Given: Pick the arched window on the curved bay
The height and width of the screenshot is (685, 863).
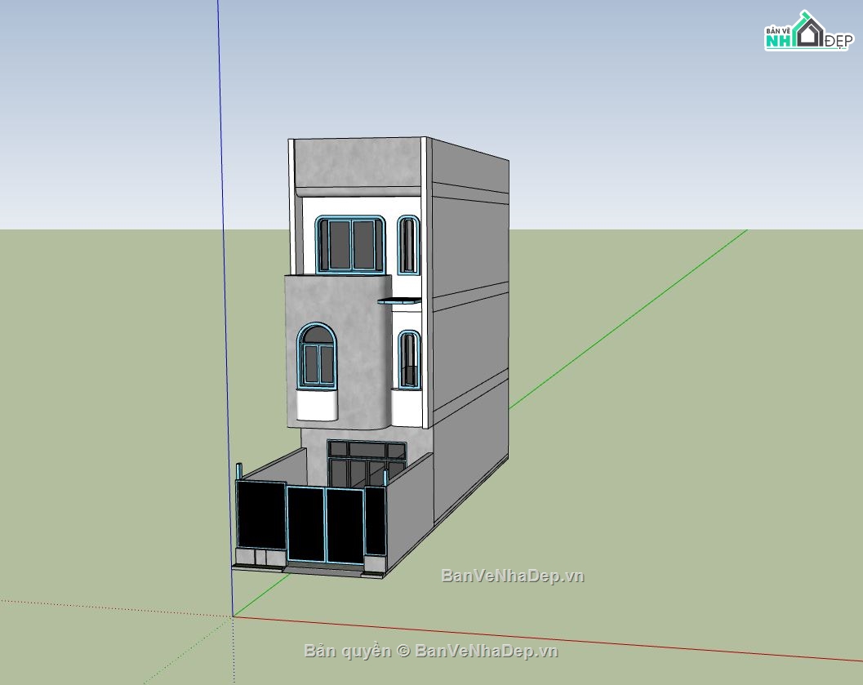Looking at the screenshot, I should [317, 355].
